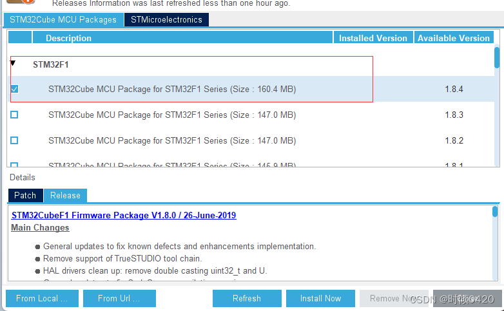Select the 1.8.3 package description text
The height and width of the screenshot is (311, 504).
[x=172, y=115]
